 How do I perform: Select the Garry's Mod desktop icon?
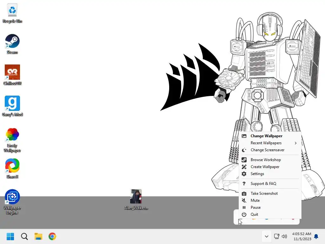tap(12, 106)
